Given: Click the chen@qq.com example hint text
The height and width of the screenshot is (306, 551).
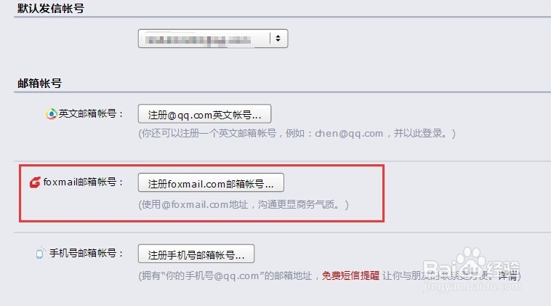Looking at the screenshot, I should point(349,134).
